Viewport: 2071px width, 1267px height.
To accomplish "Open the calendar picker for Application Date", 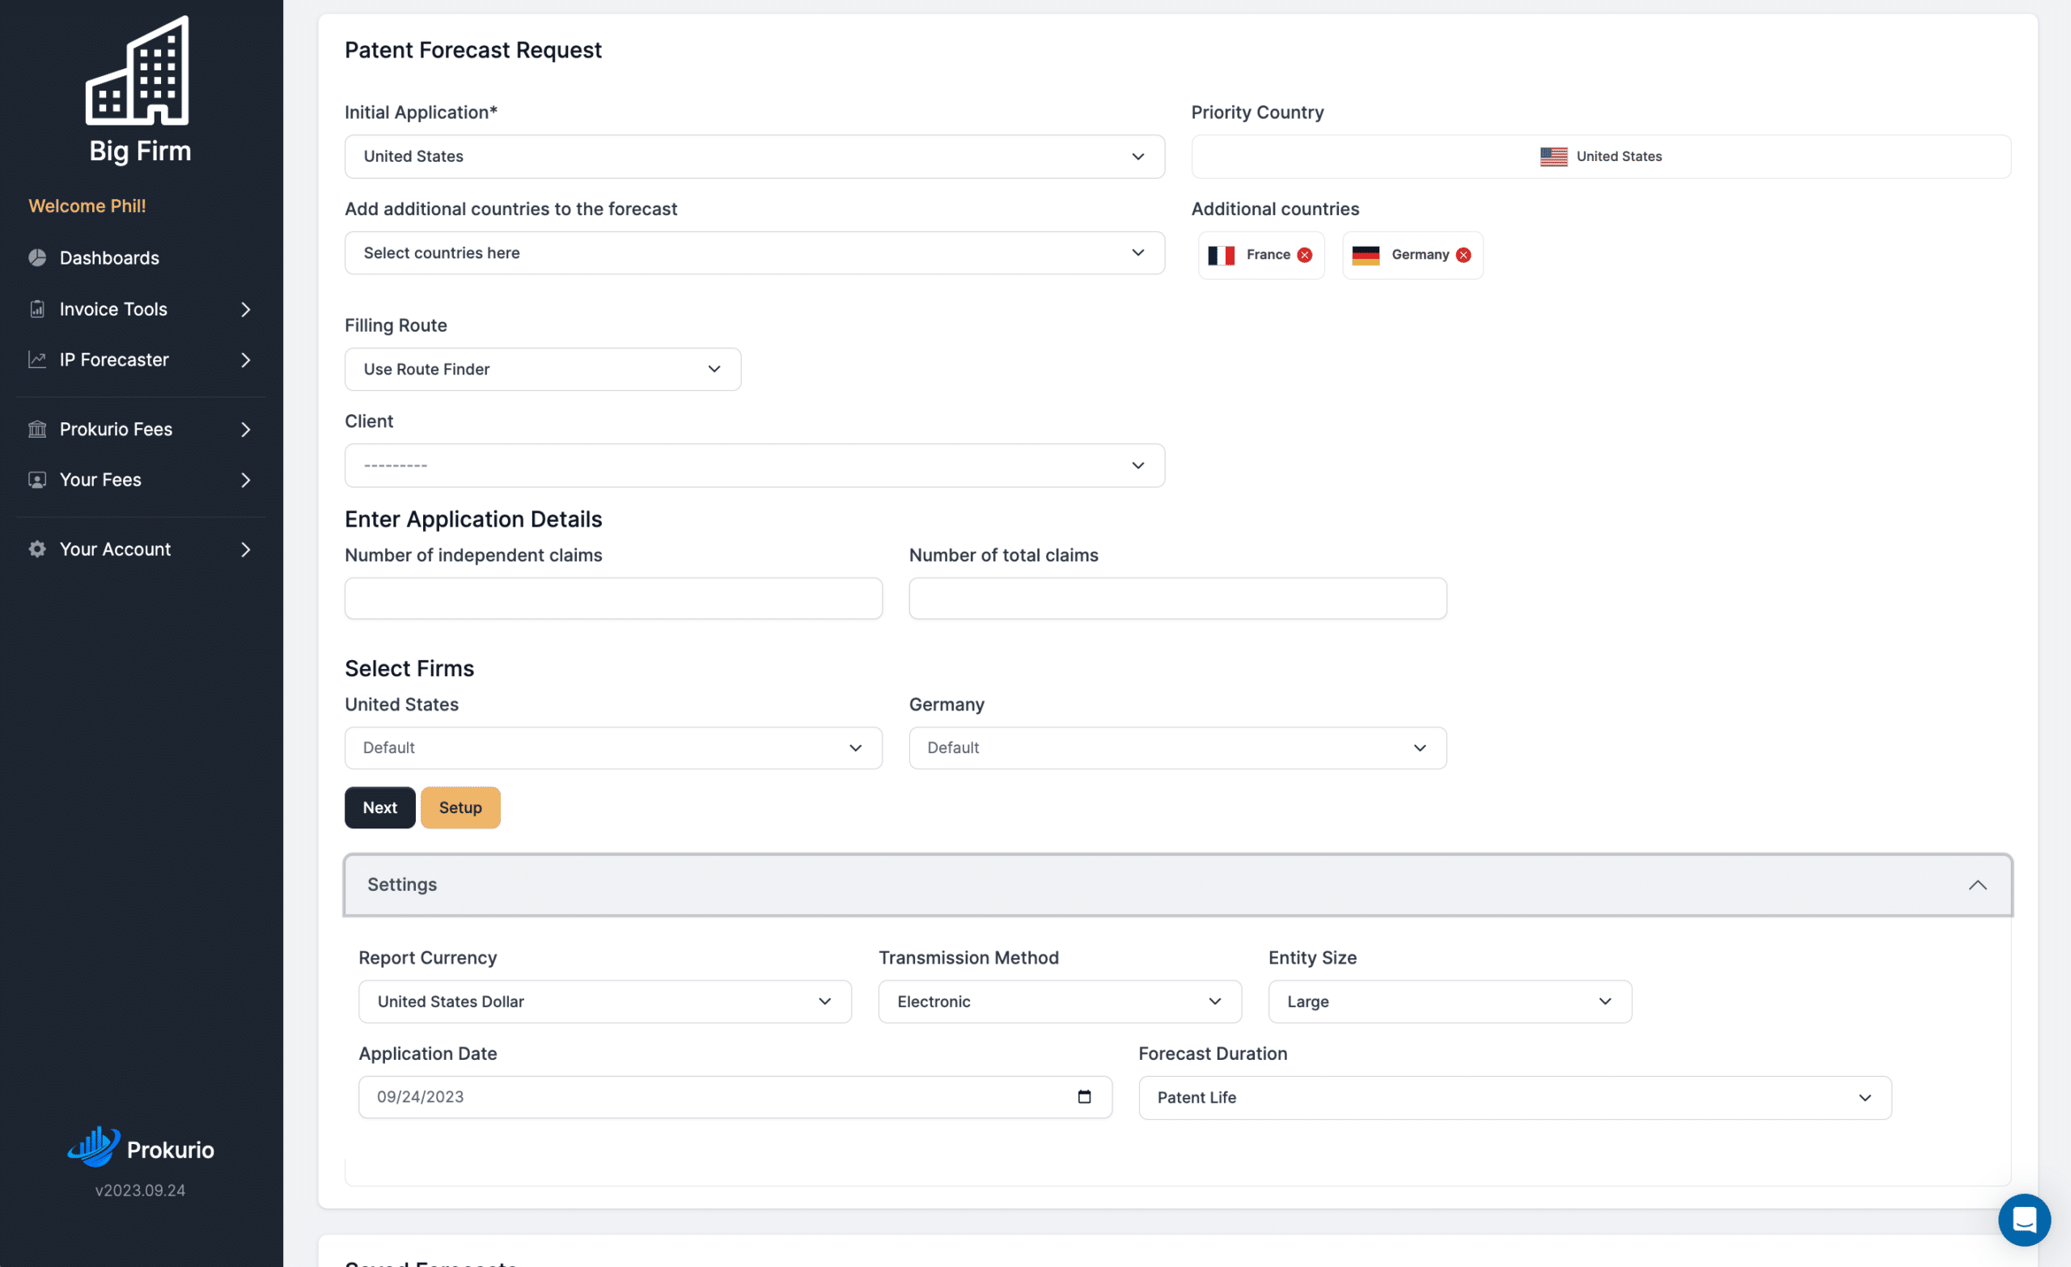I will (1084, 1096).
